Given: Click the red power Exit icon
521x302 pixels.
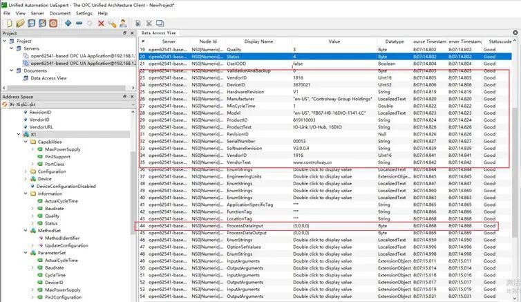Looking at the screenshot, I should pyautogui.click(x=53, y=23).
